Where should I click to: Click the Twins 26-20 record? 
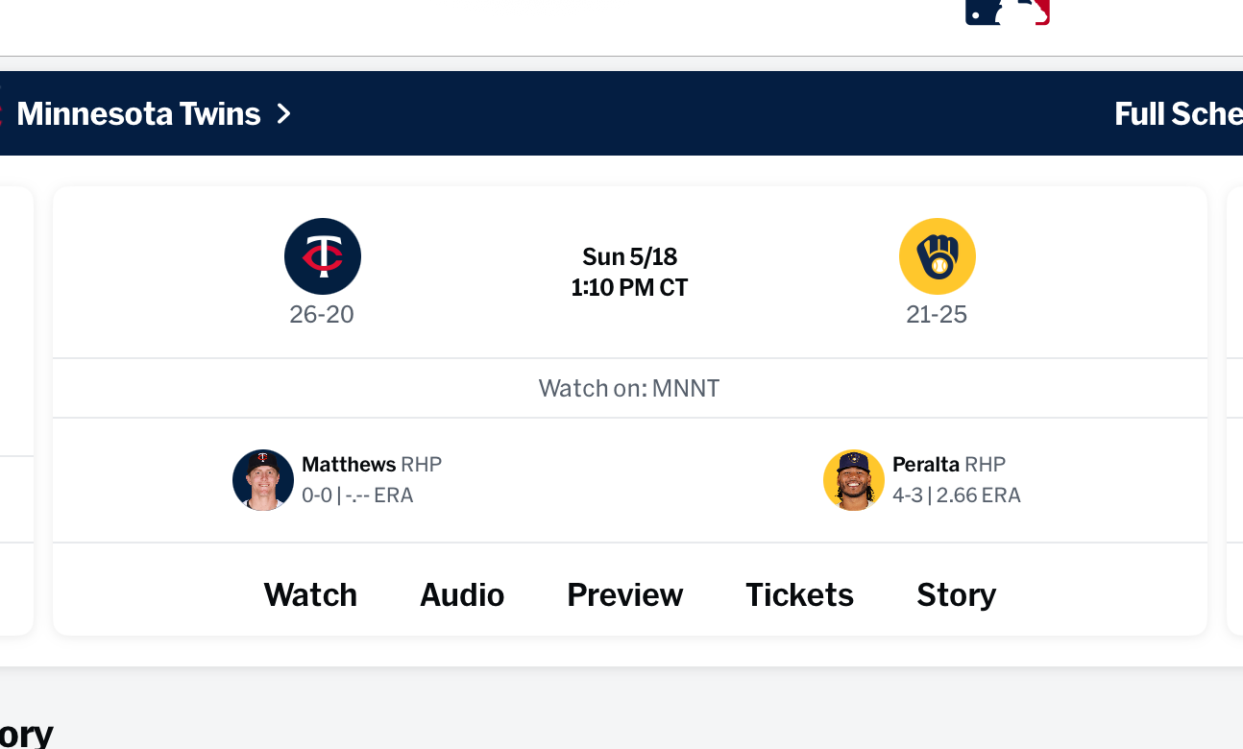pyautogui.click(x=322, y=315)
